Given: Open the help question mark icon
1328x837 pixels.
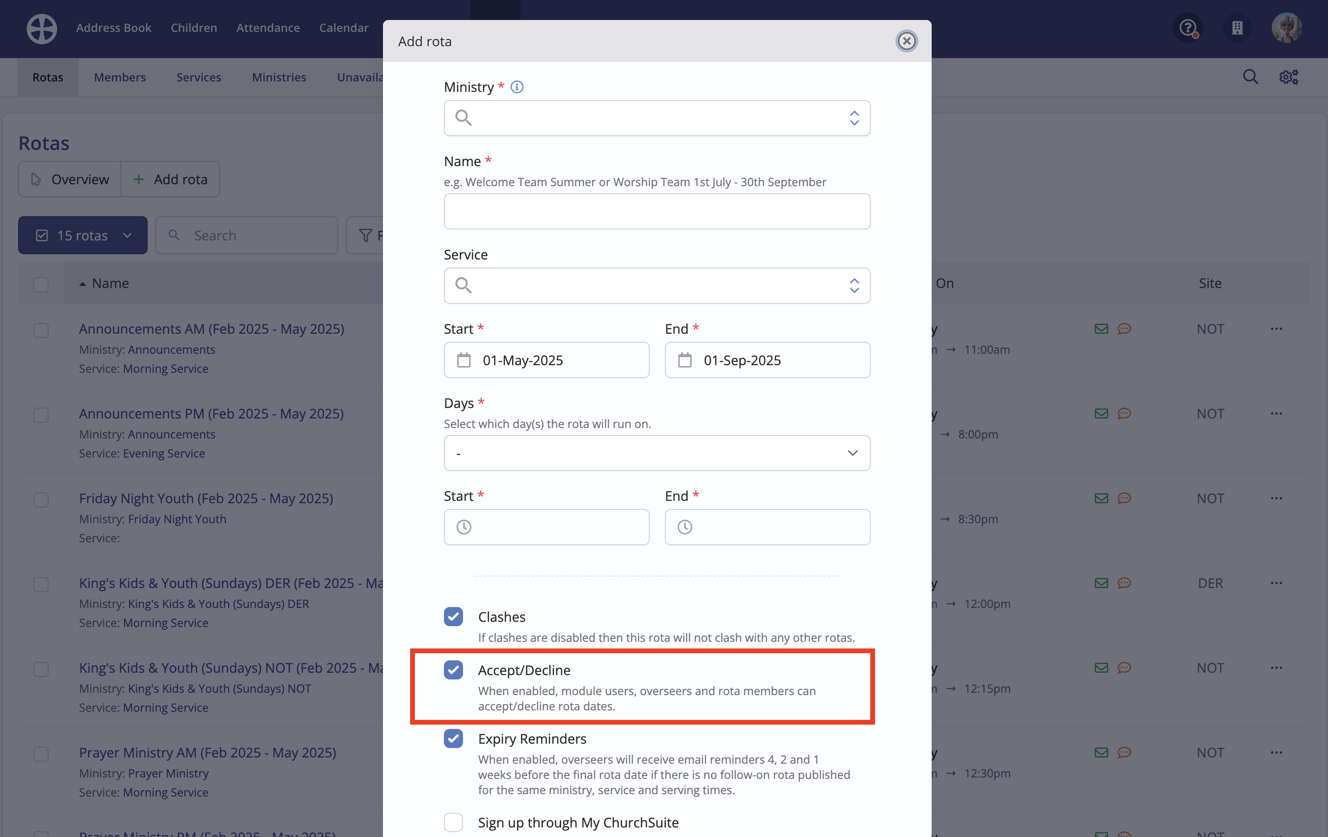Looking at the screenshot, I should pyautogui.click(x=1188, y=28).
